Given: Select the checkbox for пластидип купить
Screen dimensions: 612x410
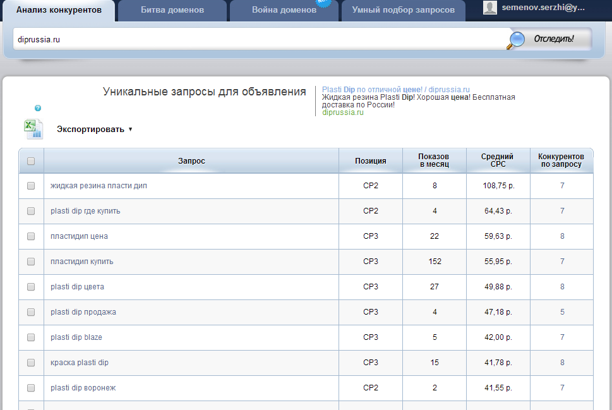Looking at the screenshot, I should [31, 262].
